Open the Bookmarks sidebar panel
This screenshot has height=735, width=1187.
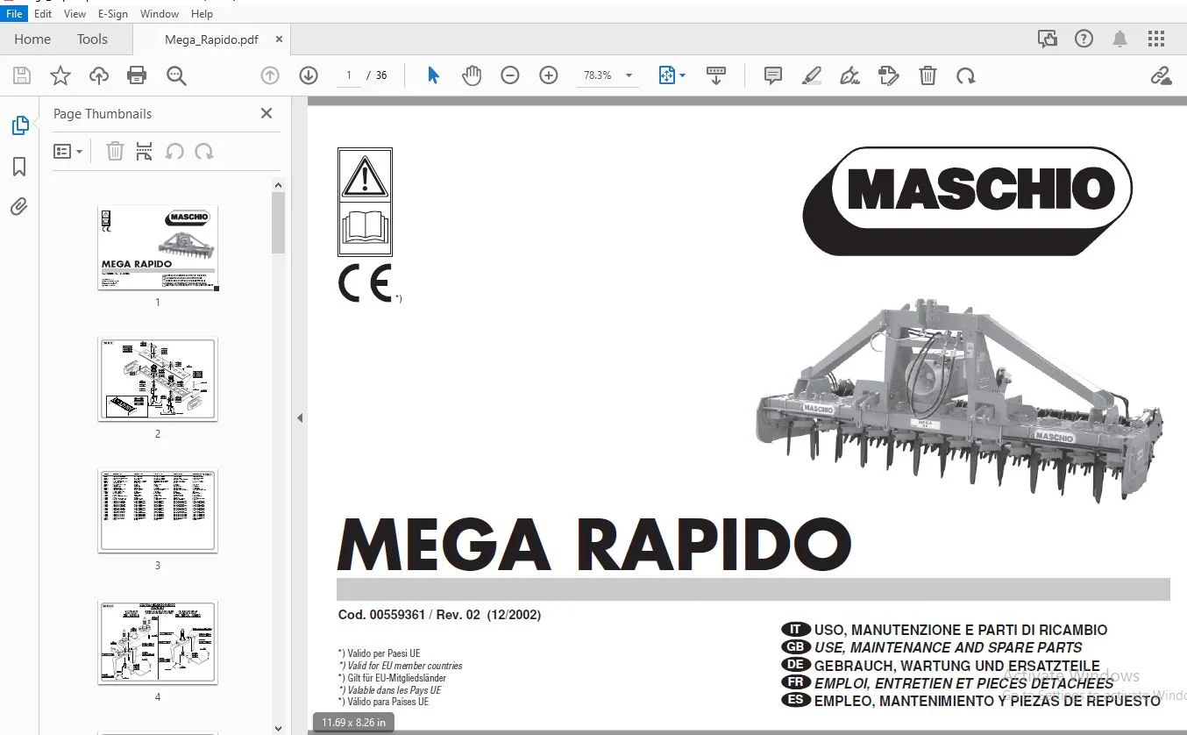click(x=19, y=167)
